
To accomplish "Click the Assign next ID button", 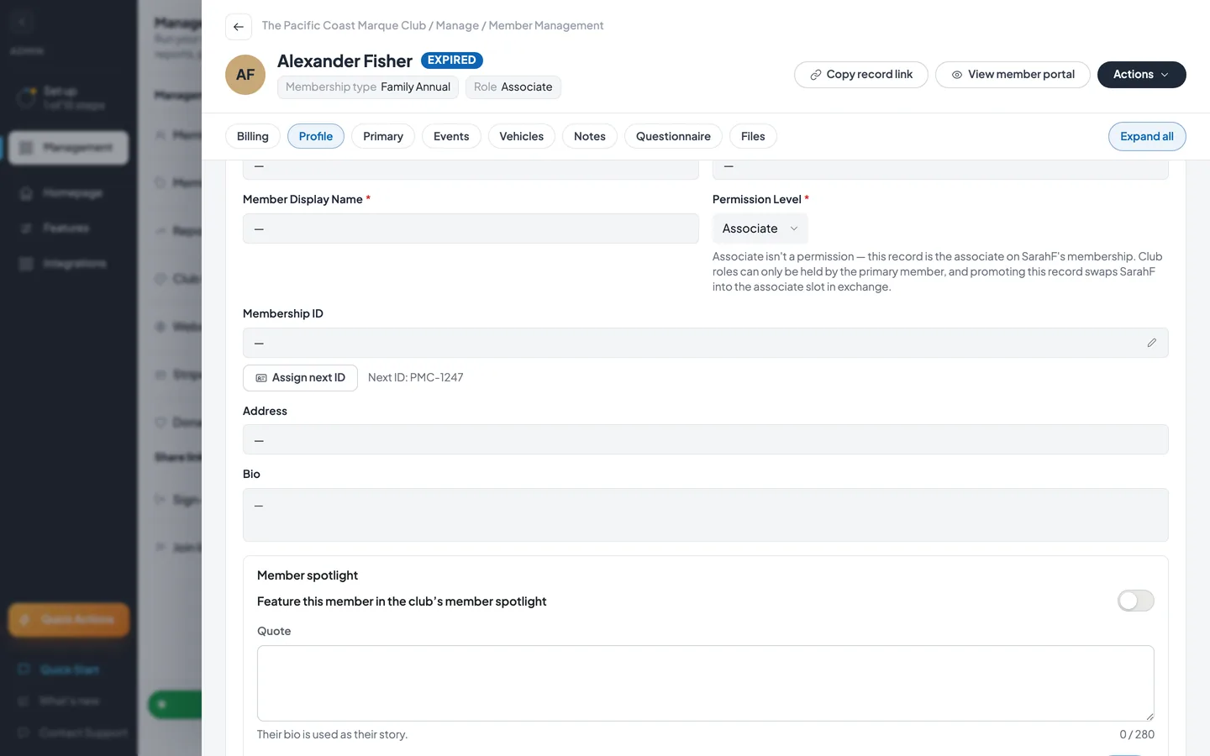I will click(300, 378).
